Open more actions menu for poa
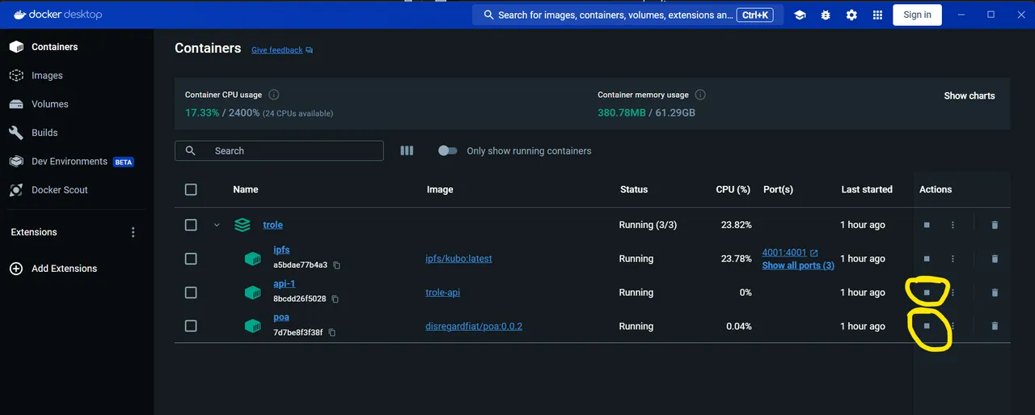 tap(953, 326)
